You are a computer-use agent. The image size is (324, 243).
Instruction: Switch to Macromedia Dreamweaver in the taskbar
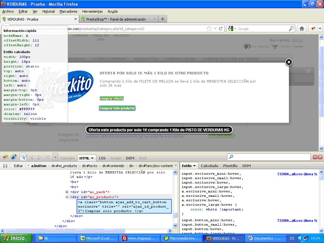click(181, 238)
